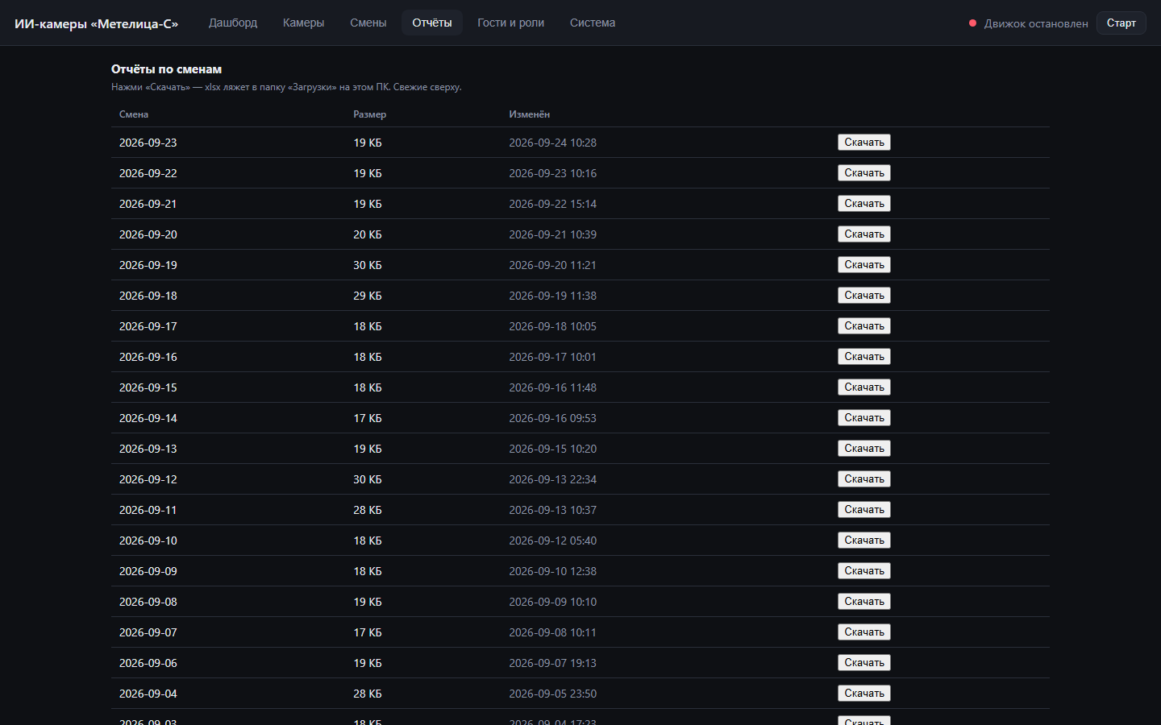This screenshot has width=1161, height=725.
Task: Click the Старт button
Action: click(x=1121, y=23)
